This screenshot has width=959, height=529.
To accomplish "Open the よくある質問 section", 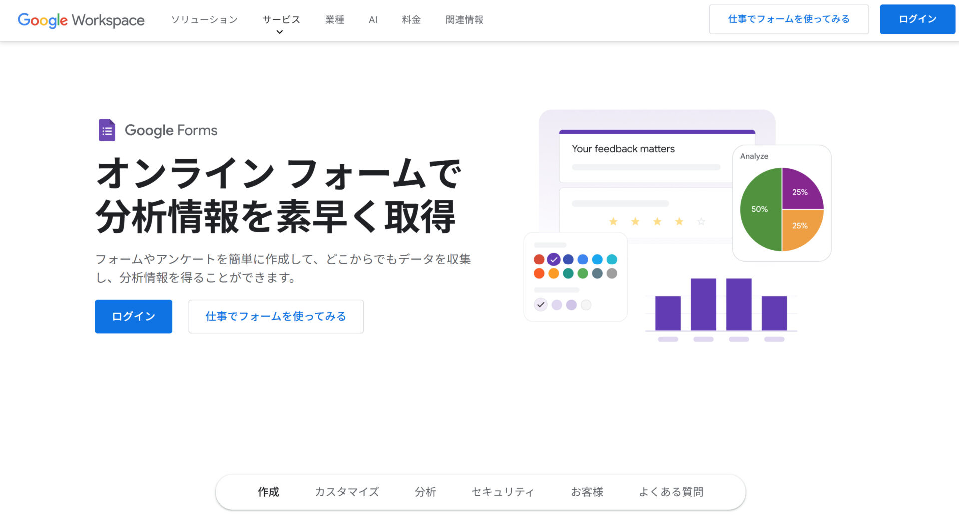I will (x=671, y=492).
